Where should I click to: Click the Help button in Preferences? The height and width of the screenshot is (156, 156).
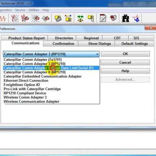click(125, 71)
